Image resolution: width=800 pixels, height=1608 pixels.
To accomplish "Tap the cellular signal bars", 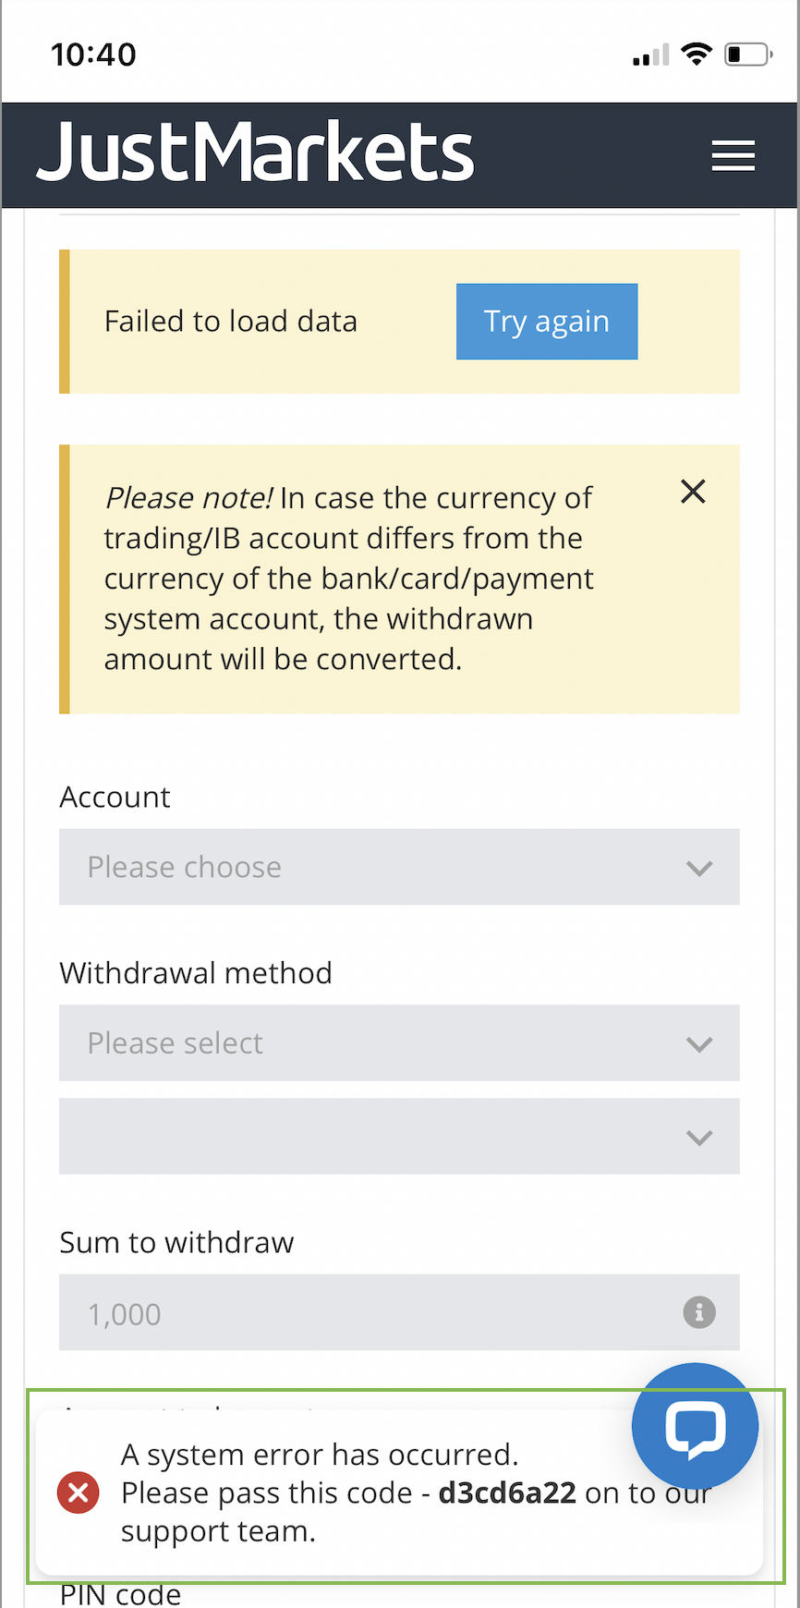I will [650, 55].
